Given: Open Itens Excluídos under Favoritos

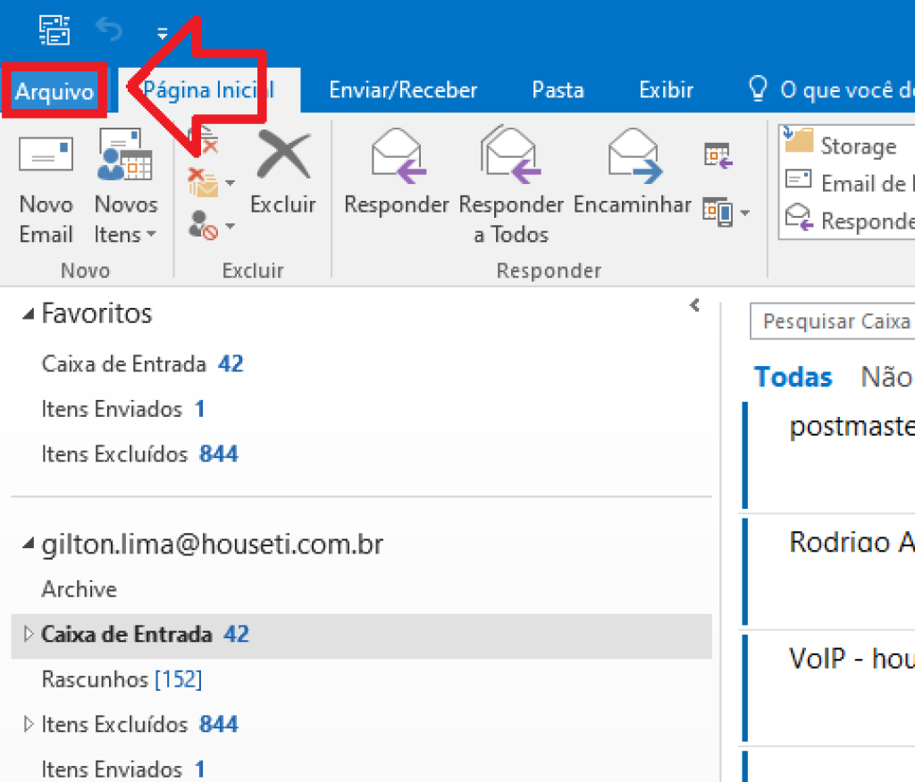Looking at the screenshot, I should [140, 453].
